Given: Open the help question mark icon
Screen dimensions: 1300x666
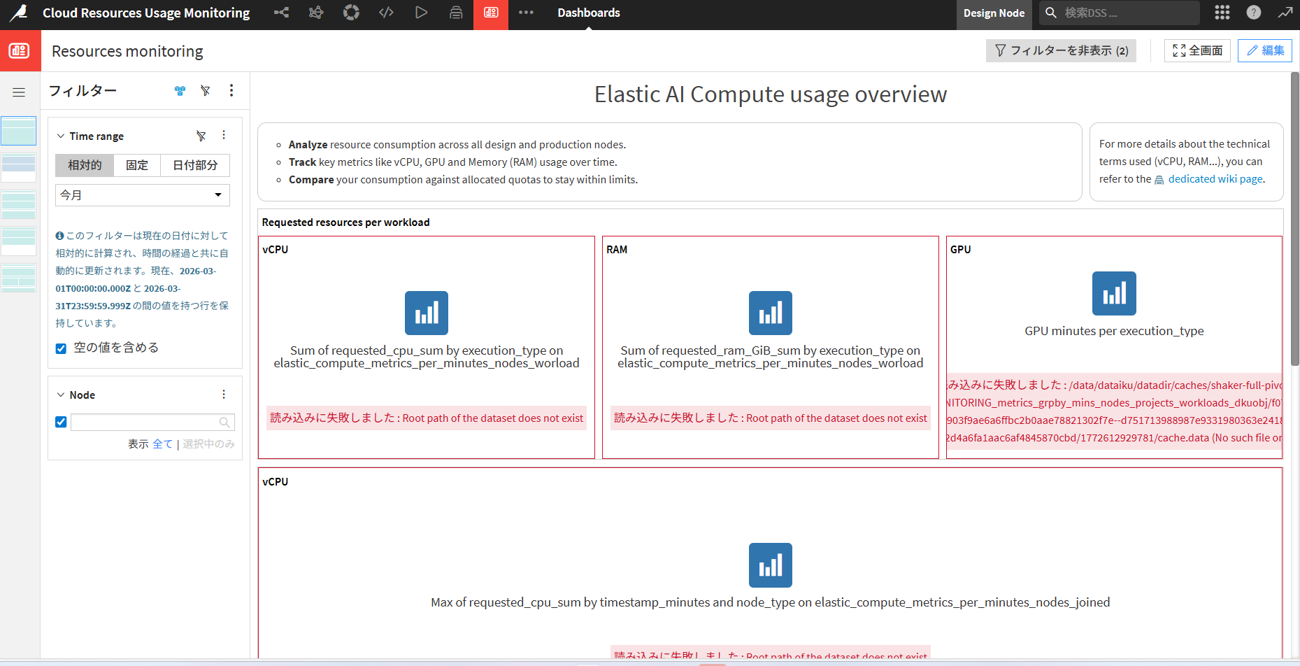Looking at the screenshot, I should 1254,13.
